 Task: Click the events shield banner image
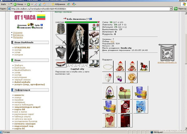[x=167, y=52]
